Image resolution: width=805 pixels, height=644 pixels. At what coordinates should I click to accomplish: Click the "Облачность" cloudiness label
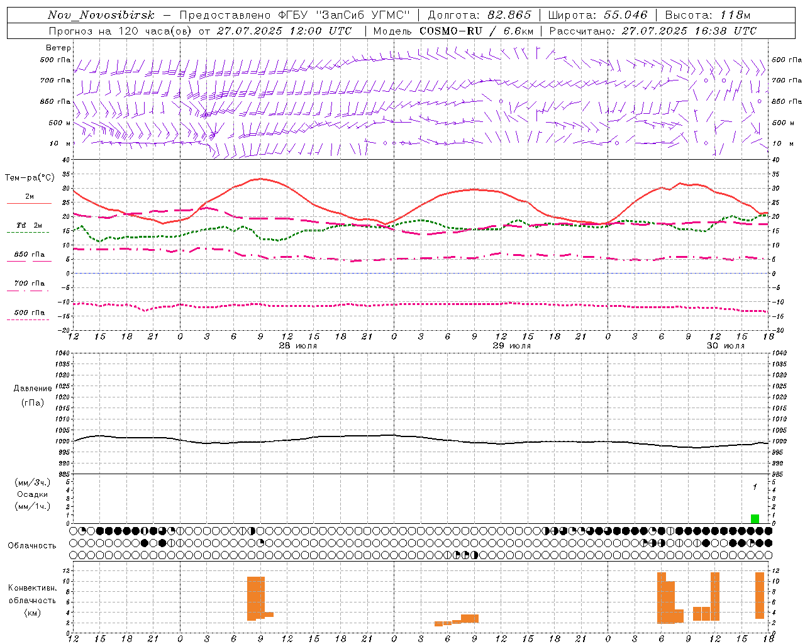(x=32, y=545)
